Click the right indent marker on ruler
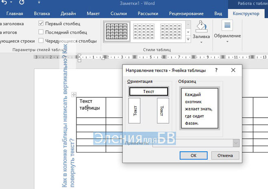The height and width of the screenshot is (189, 268). point(103,58)
